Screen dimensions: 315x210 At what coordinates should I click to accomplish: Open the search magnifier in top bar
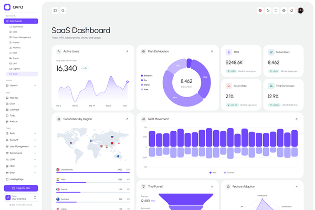point(63,10)
